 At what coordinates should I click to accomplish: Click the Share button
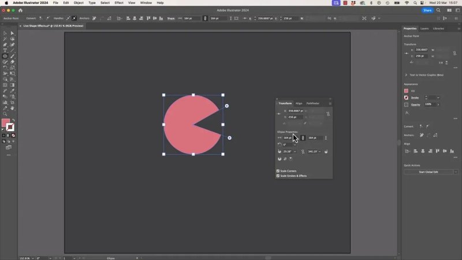[427, 10]
